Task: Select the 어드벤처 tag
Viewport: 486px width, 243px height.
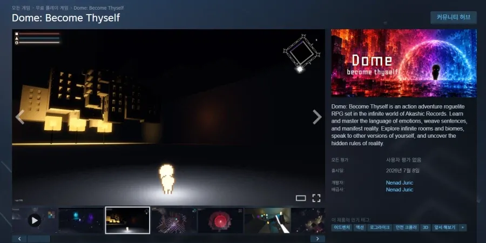Action: (342, 227)
